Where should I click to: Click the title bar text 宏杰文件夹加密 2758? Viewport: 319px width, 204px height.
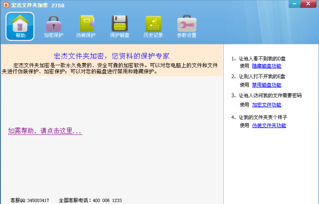coord(37,5)
